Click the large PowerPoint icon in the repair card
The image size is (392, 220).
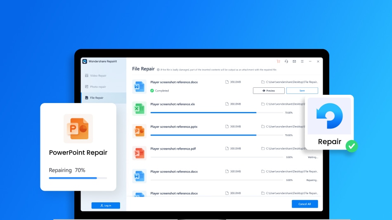tap(78, 129)
